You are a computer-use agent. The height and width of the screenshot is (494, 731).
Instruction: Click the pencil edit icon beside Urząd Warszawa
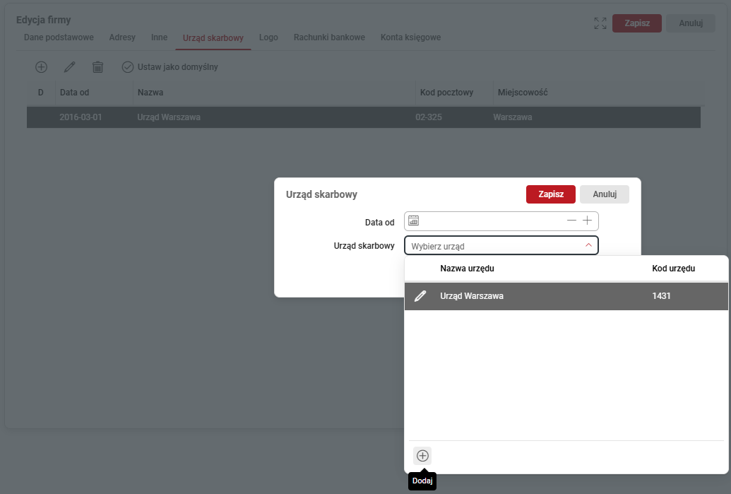coord(420,296)
